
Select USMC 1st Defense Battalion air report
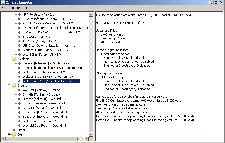coord(49,46)
